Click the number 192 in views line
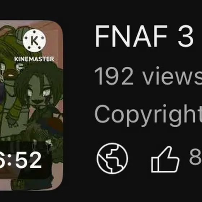 (114, 76)
